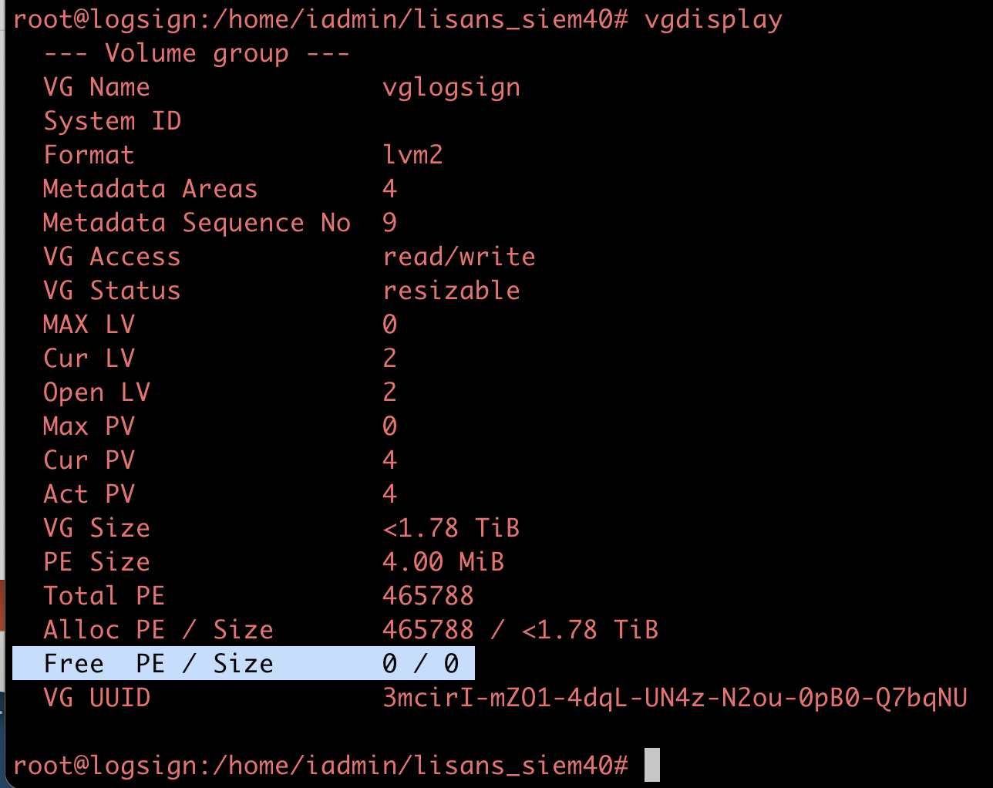Screen dimensions: 993x788
Task: Select the vglogsign VG Name value
Action: [451, 87]
